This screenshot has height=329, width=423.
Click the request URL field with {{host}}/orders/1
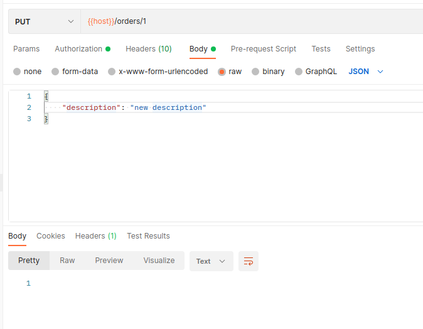click(252, 21)
